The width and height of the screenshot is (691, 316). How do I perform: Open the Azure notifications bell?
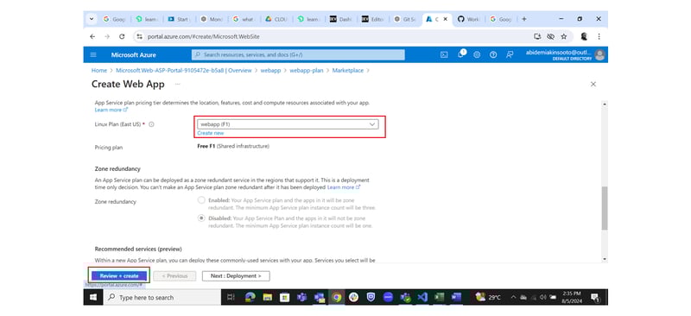(461, 54)
